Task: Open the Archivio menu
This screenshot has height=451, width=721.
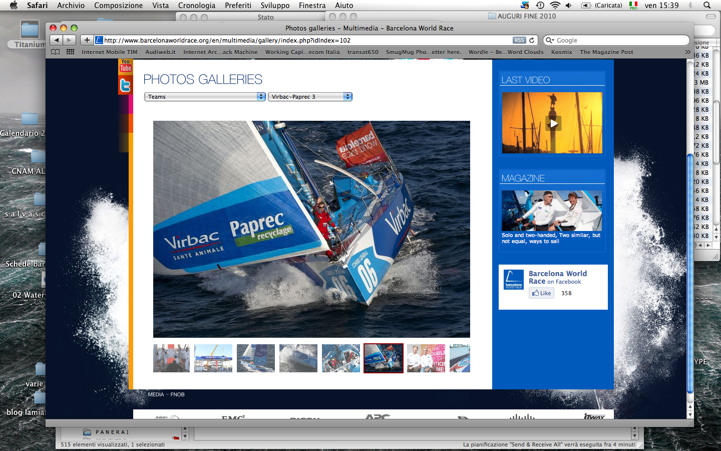Action: click(71, 5)
